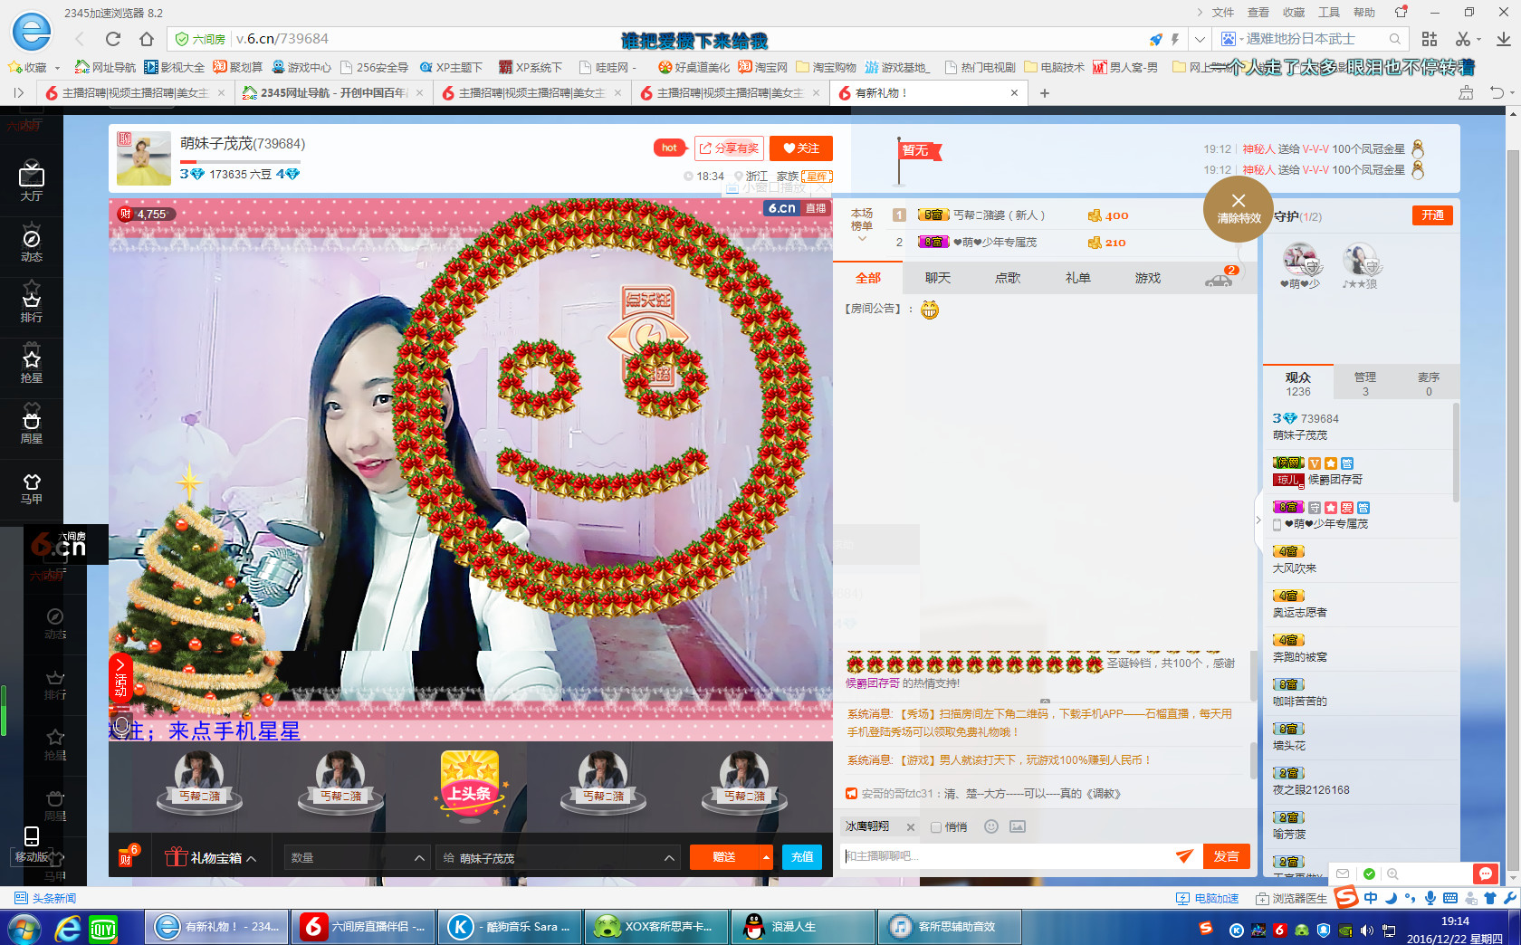Expand the red 活动 activity side tab
Screen dimensions: 1521x945
pyautogui.click(x=120, y=679)
